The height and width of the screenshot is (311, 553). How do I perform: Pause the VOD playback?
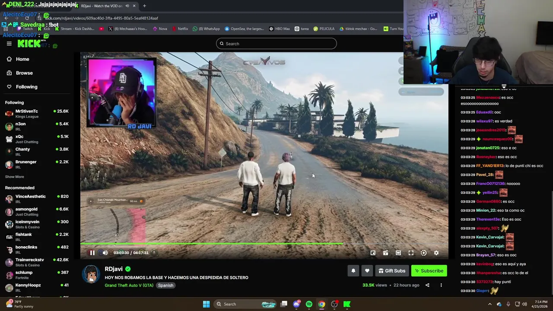click(x=92, y=253)
